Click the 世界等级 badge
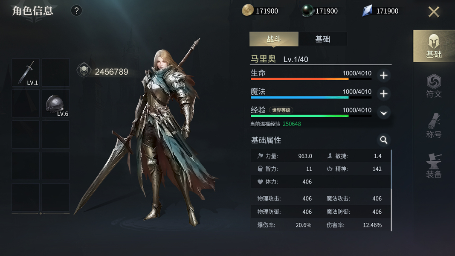 click(281, 110)
